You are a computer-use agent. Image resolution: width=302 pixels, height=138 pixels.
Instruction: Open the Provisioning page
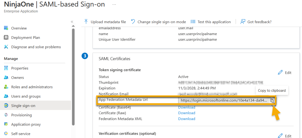(x=21, y=115)
